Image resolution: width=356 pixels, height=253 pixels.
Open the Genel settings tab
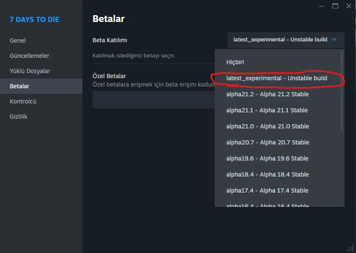pyautogui.click(x=41, y=41)
